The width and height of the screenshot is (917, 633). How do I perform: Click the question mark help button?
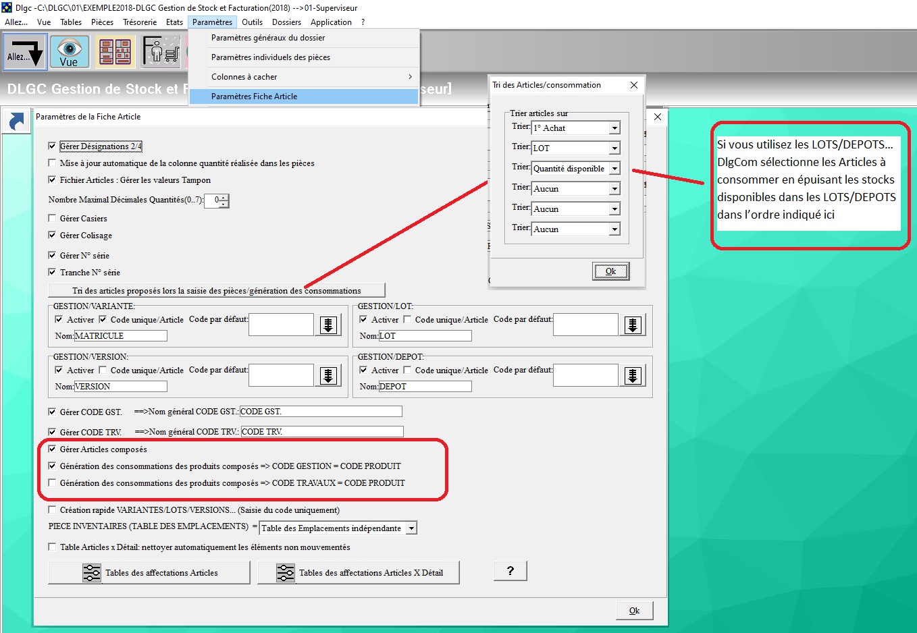pyautogui.click(x=510, y=571)
